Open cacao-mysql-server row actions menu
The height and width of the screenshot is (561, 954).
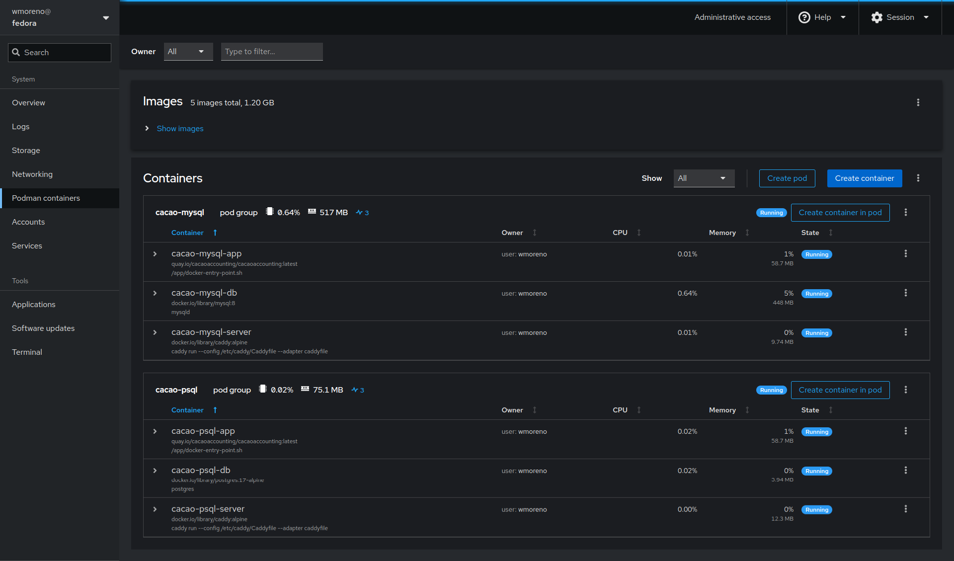point(905,332)
